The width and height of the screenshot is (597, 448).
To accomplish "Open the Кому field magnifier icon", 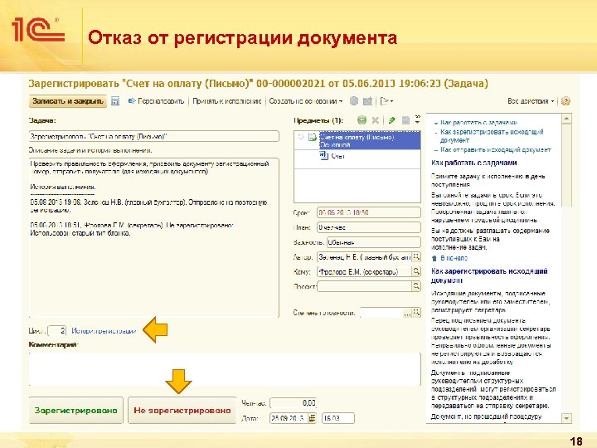I will pyautogui.click(x=416, y=271).
